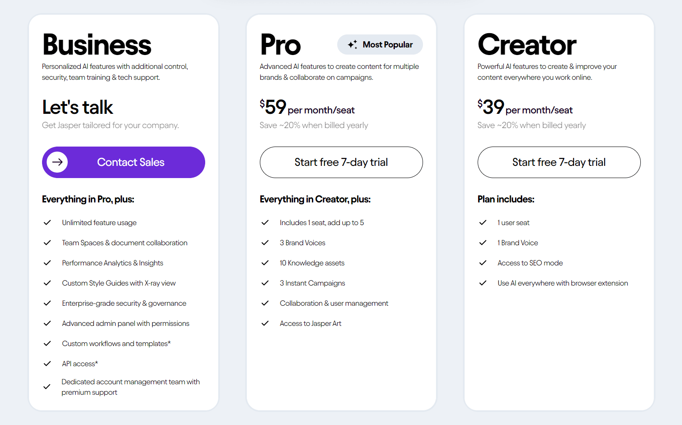Click checkmark next to 10 Knowledge assets
The height and width of the screenshot is (425, 682).
click(265, 263)
